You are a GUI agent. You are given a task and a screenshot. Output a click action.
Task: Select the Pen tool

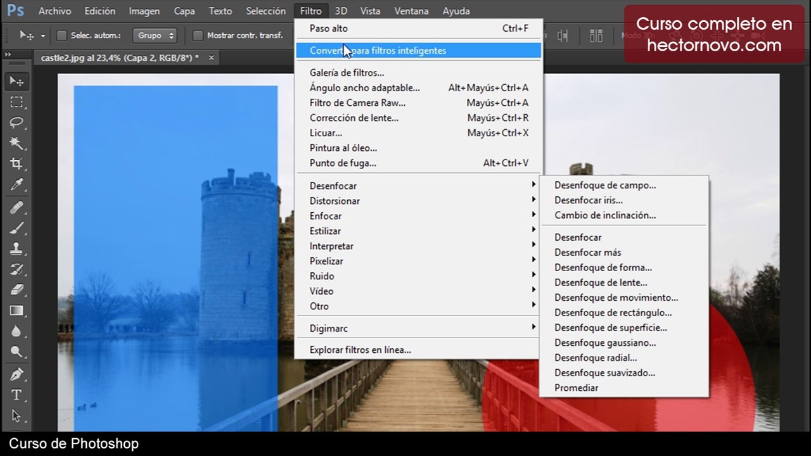pyautogui.click(x=16, y=374)
